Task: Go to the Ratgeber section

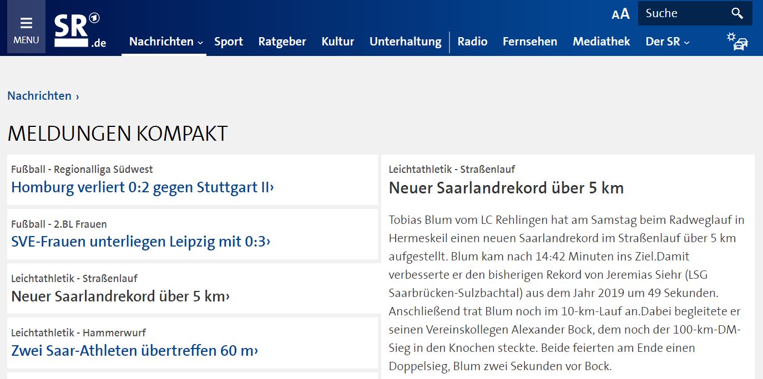Action: pyautogui.click(x=282, y=42)
